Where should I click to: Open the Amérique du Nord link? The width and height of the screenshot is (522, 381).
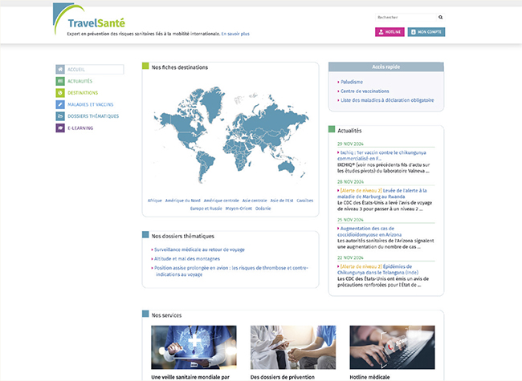pyautogui.click(x=183, y=201)
